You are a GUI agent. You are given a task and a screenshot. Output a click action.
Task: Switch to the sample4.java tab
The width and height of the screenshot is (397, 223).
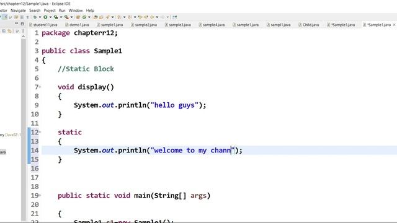212,25
